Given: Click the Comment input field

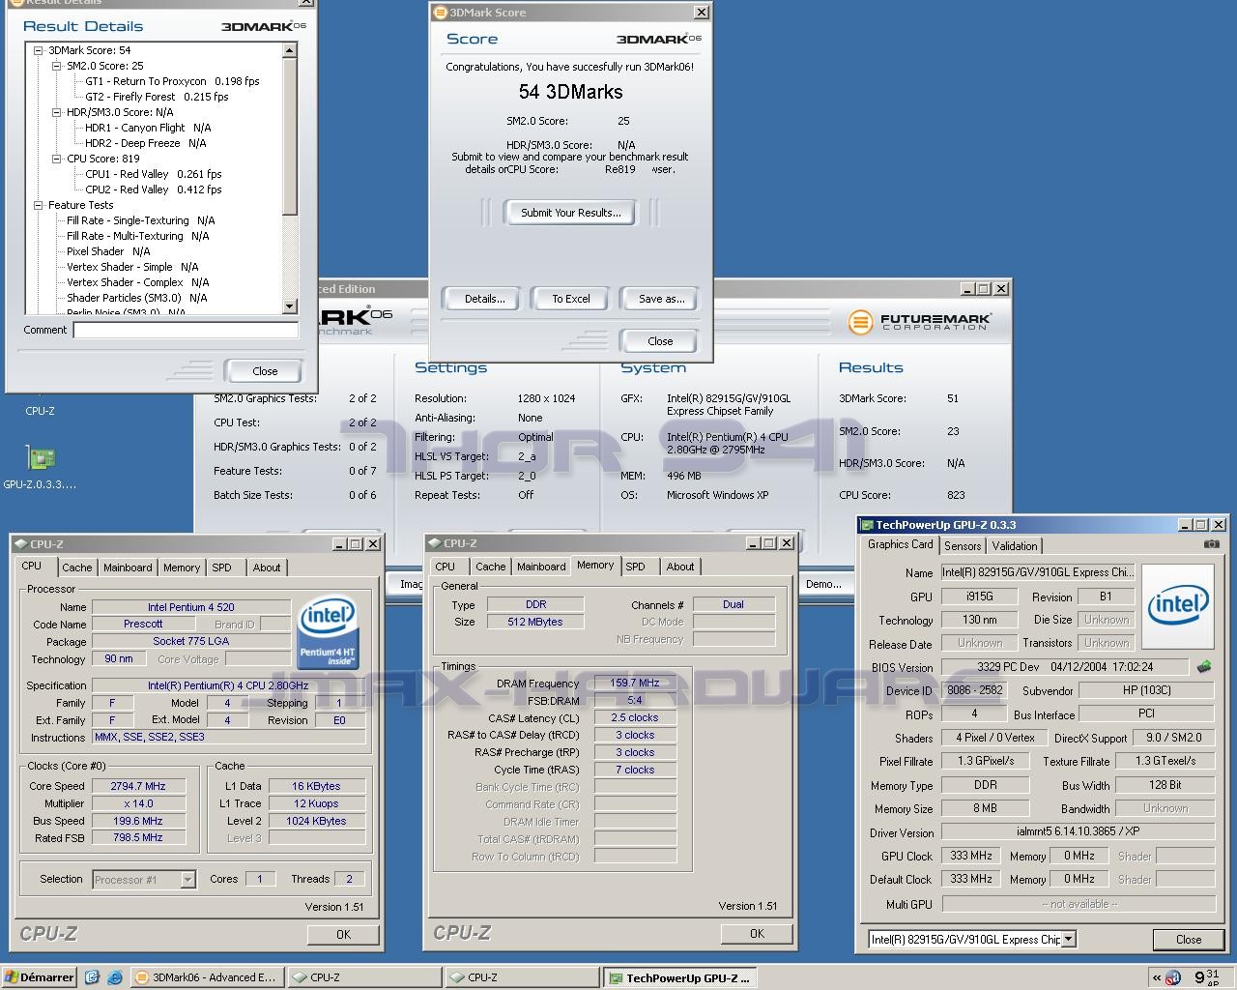Looking at the screenshot, I should click(186, 331).
